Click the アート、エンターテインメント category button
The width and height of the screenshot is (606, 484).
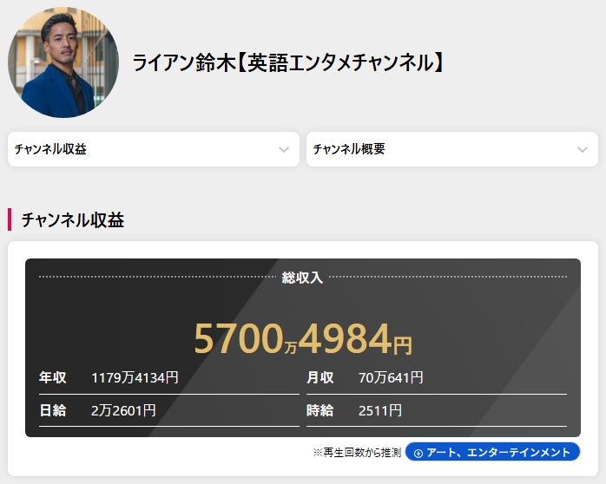pyautogui.click(x=492, y=452)
